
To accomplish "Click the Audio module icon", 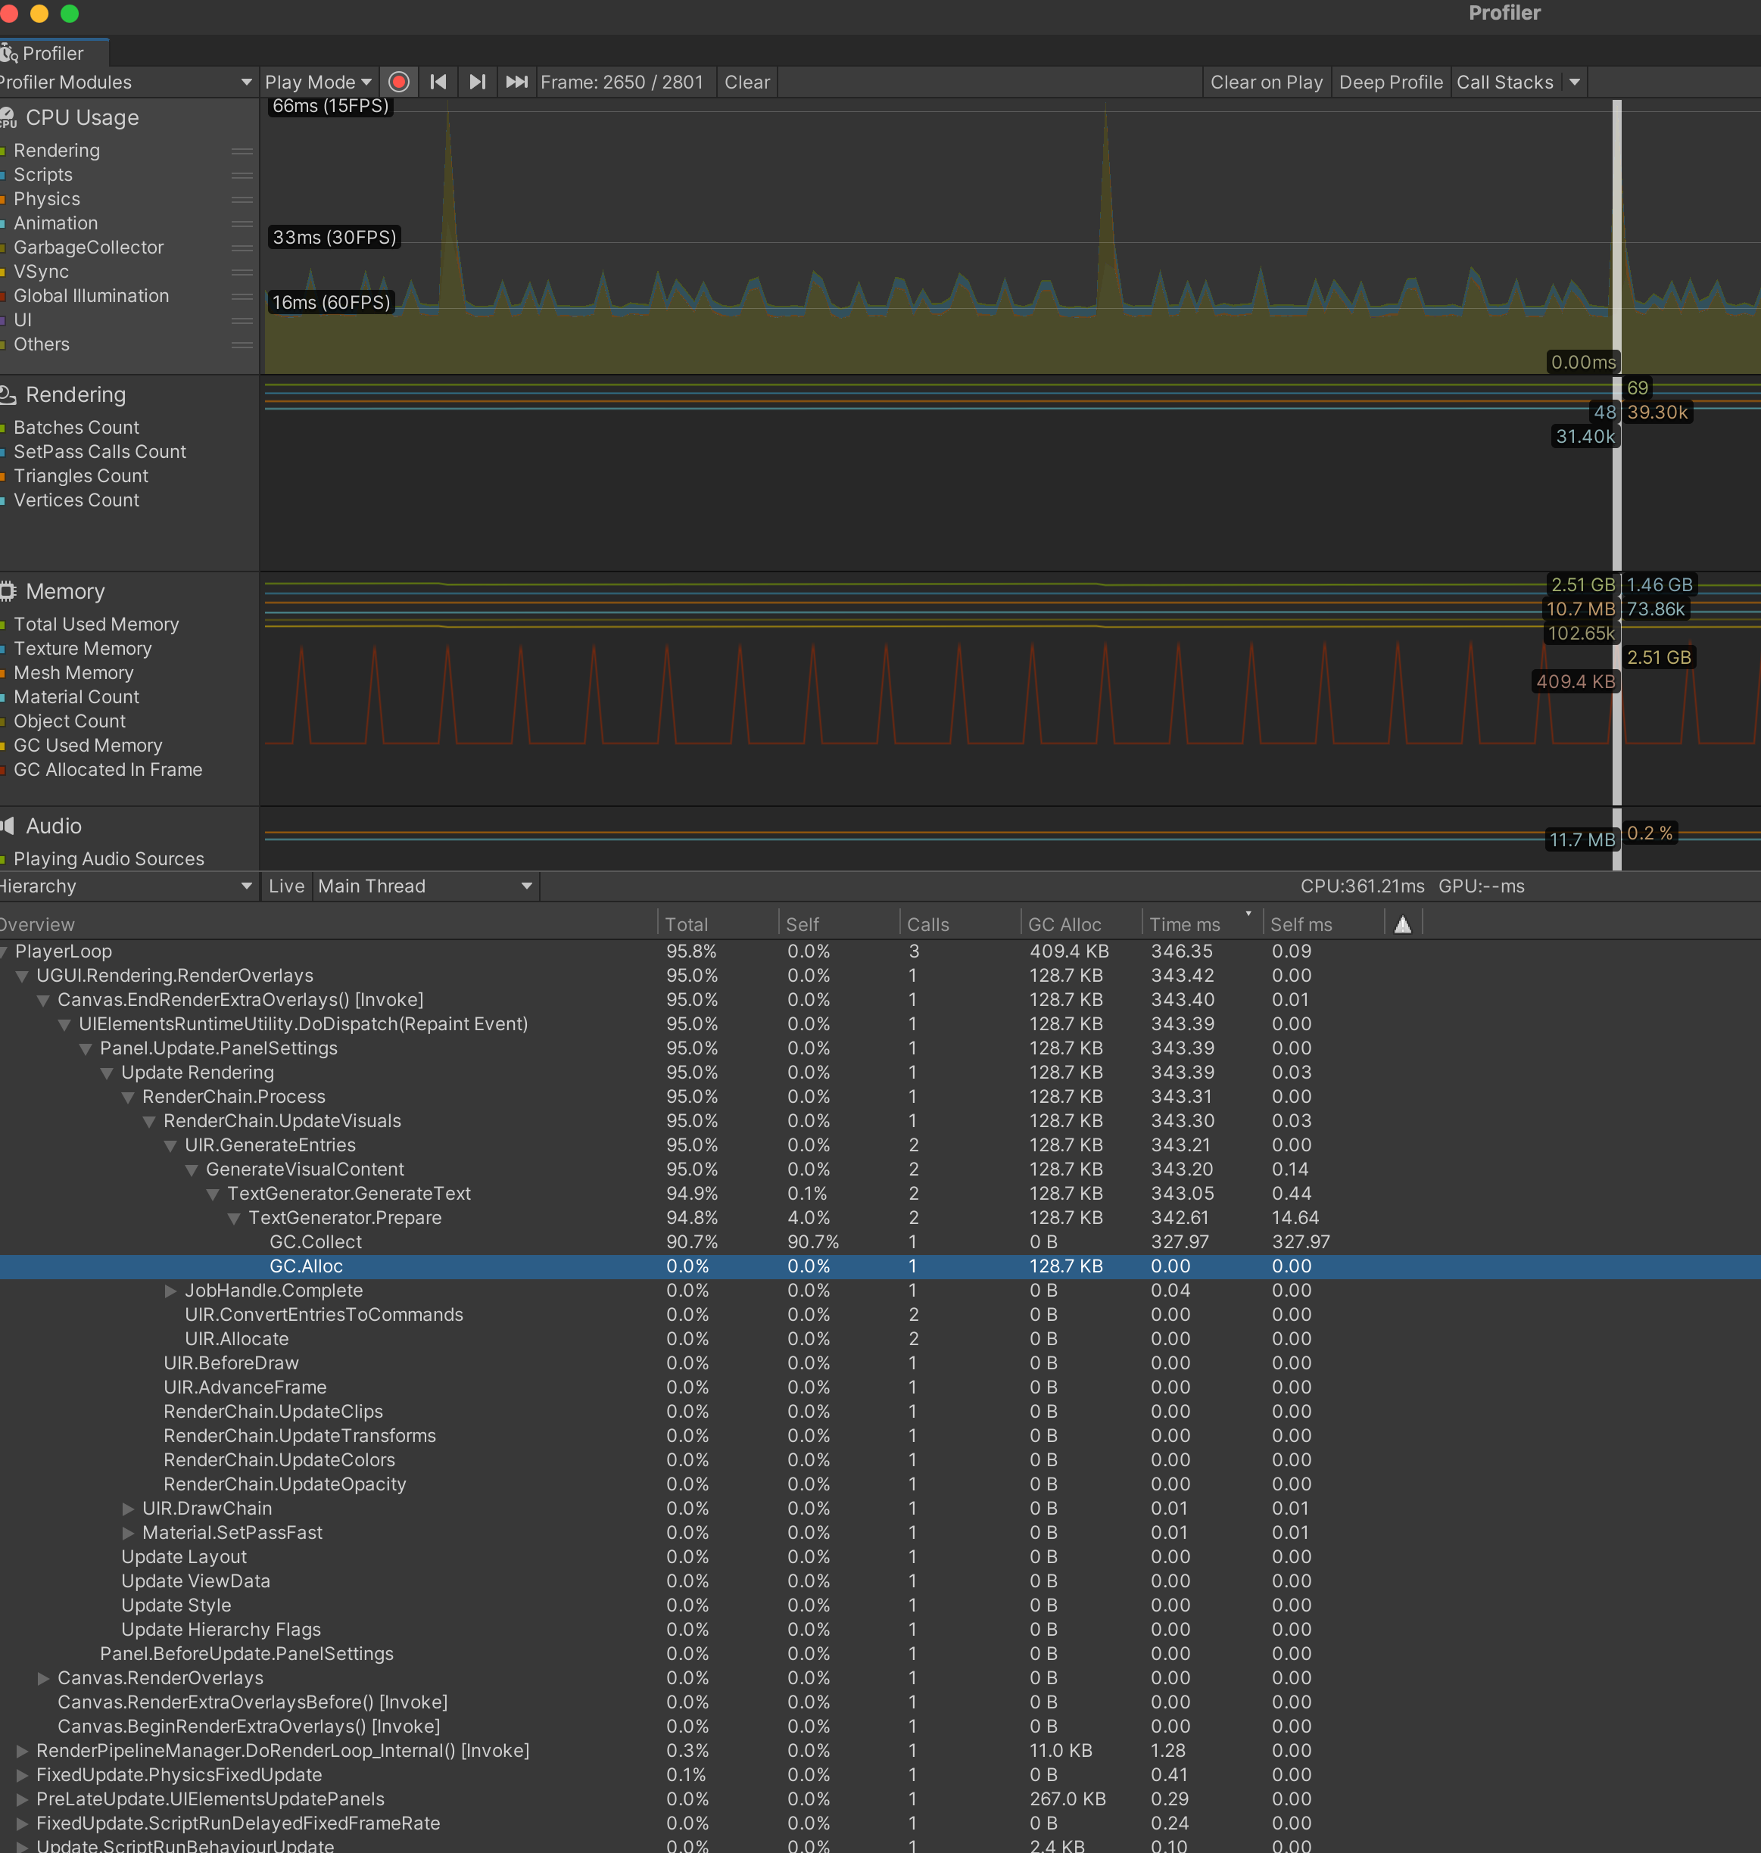I will (8, 825).
